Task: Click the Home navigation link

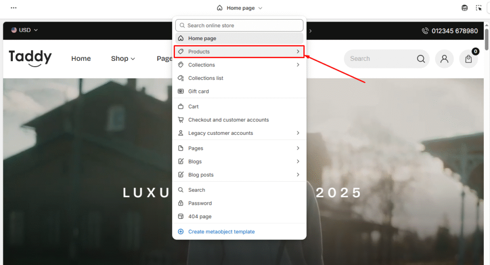Action: pos(81,58)
